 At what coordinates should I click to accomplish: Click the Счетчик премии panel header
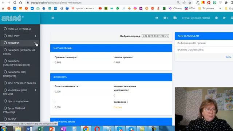(111, 48)
